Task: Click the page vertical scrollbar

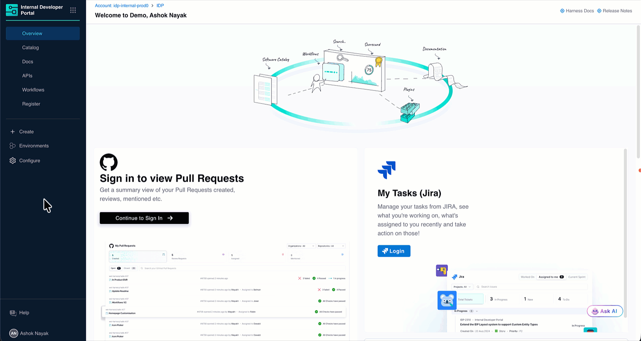Action: 638,92
